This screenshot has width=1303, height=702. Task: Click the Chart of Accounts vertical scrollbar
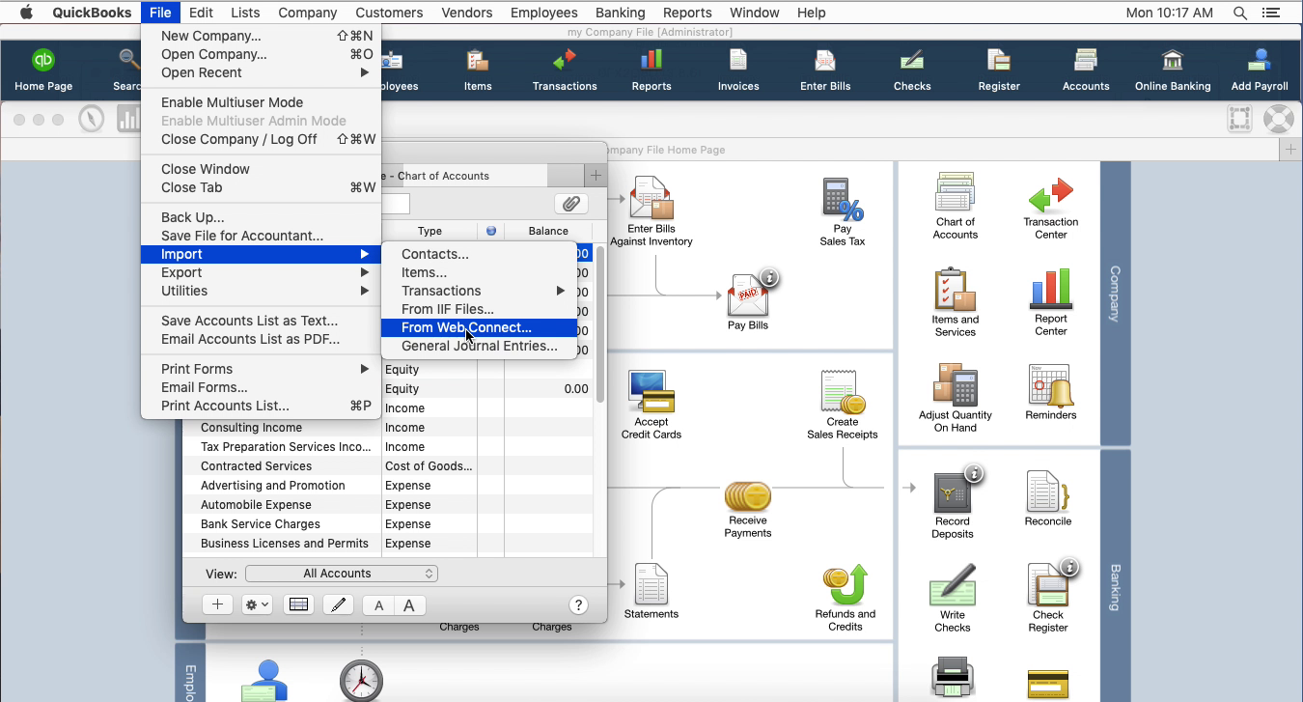click(599, 323)
